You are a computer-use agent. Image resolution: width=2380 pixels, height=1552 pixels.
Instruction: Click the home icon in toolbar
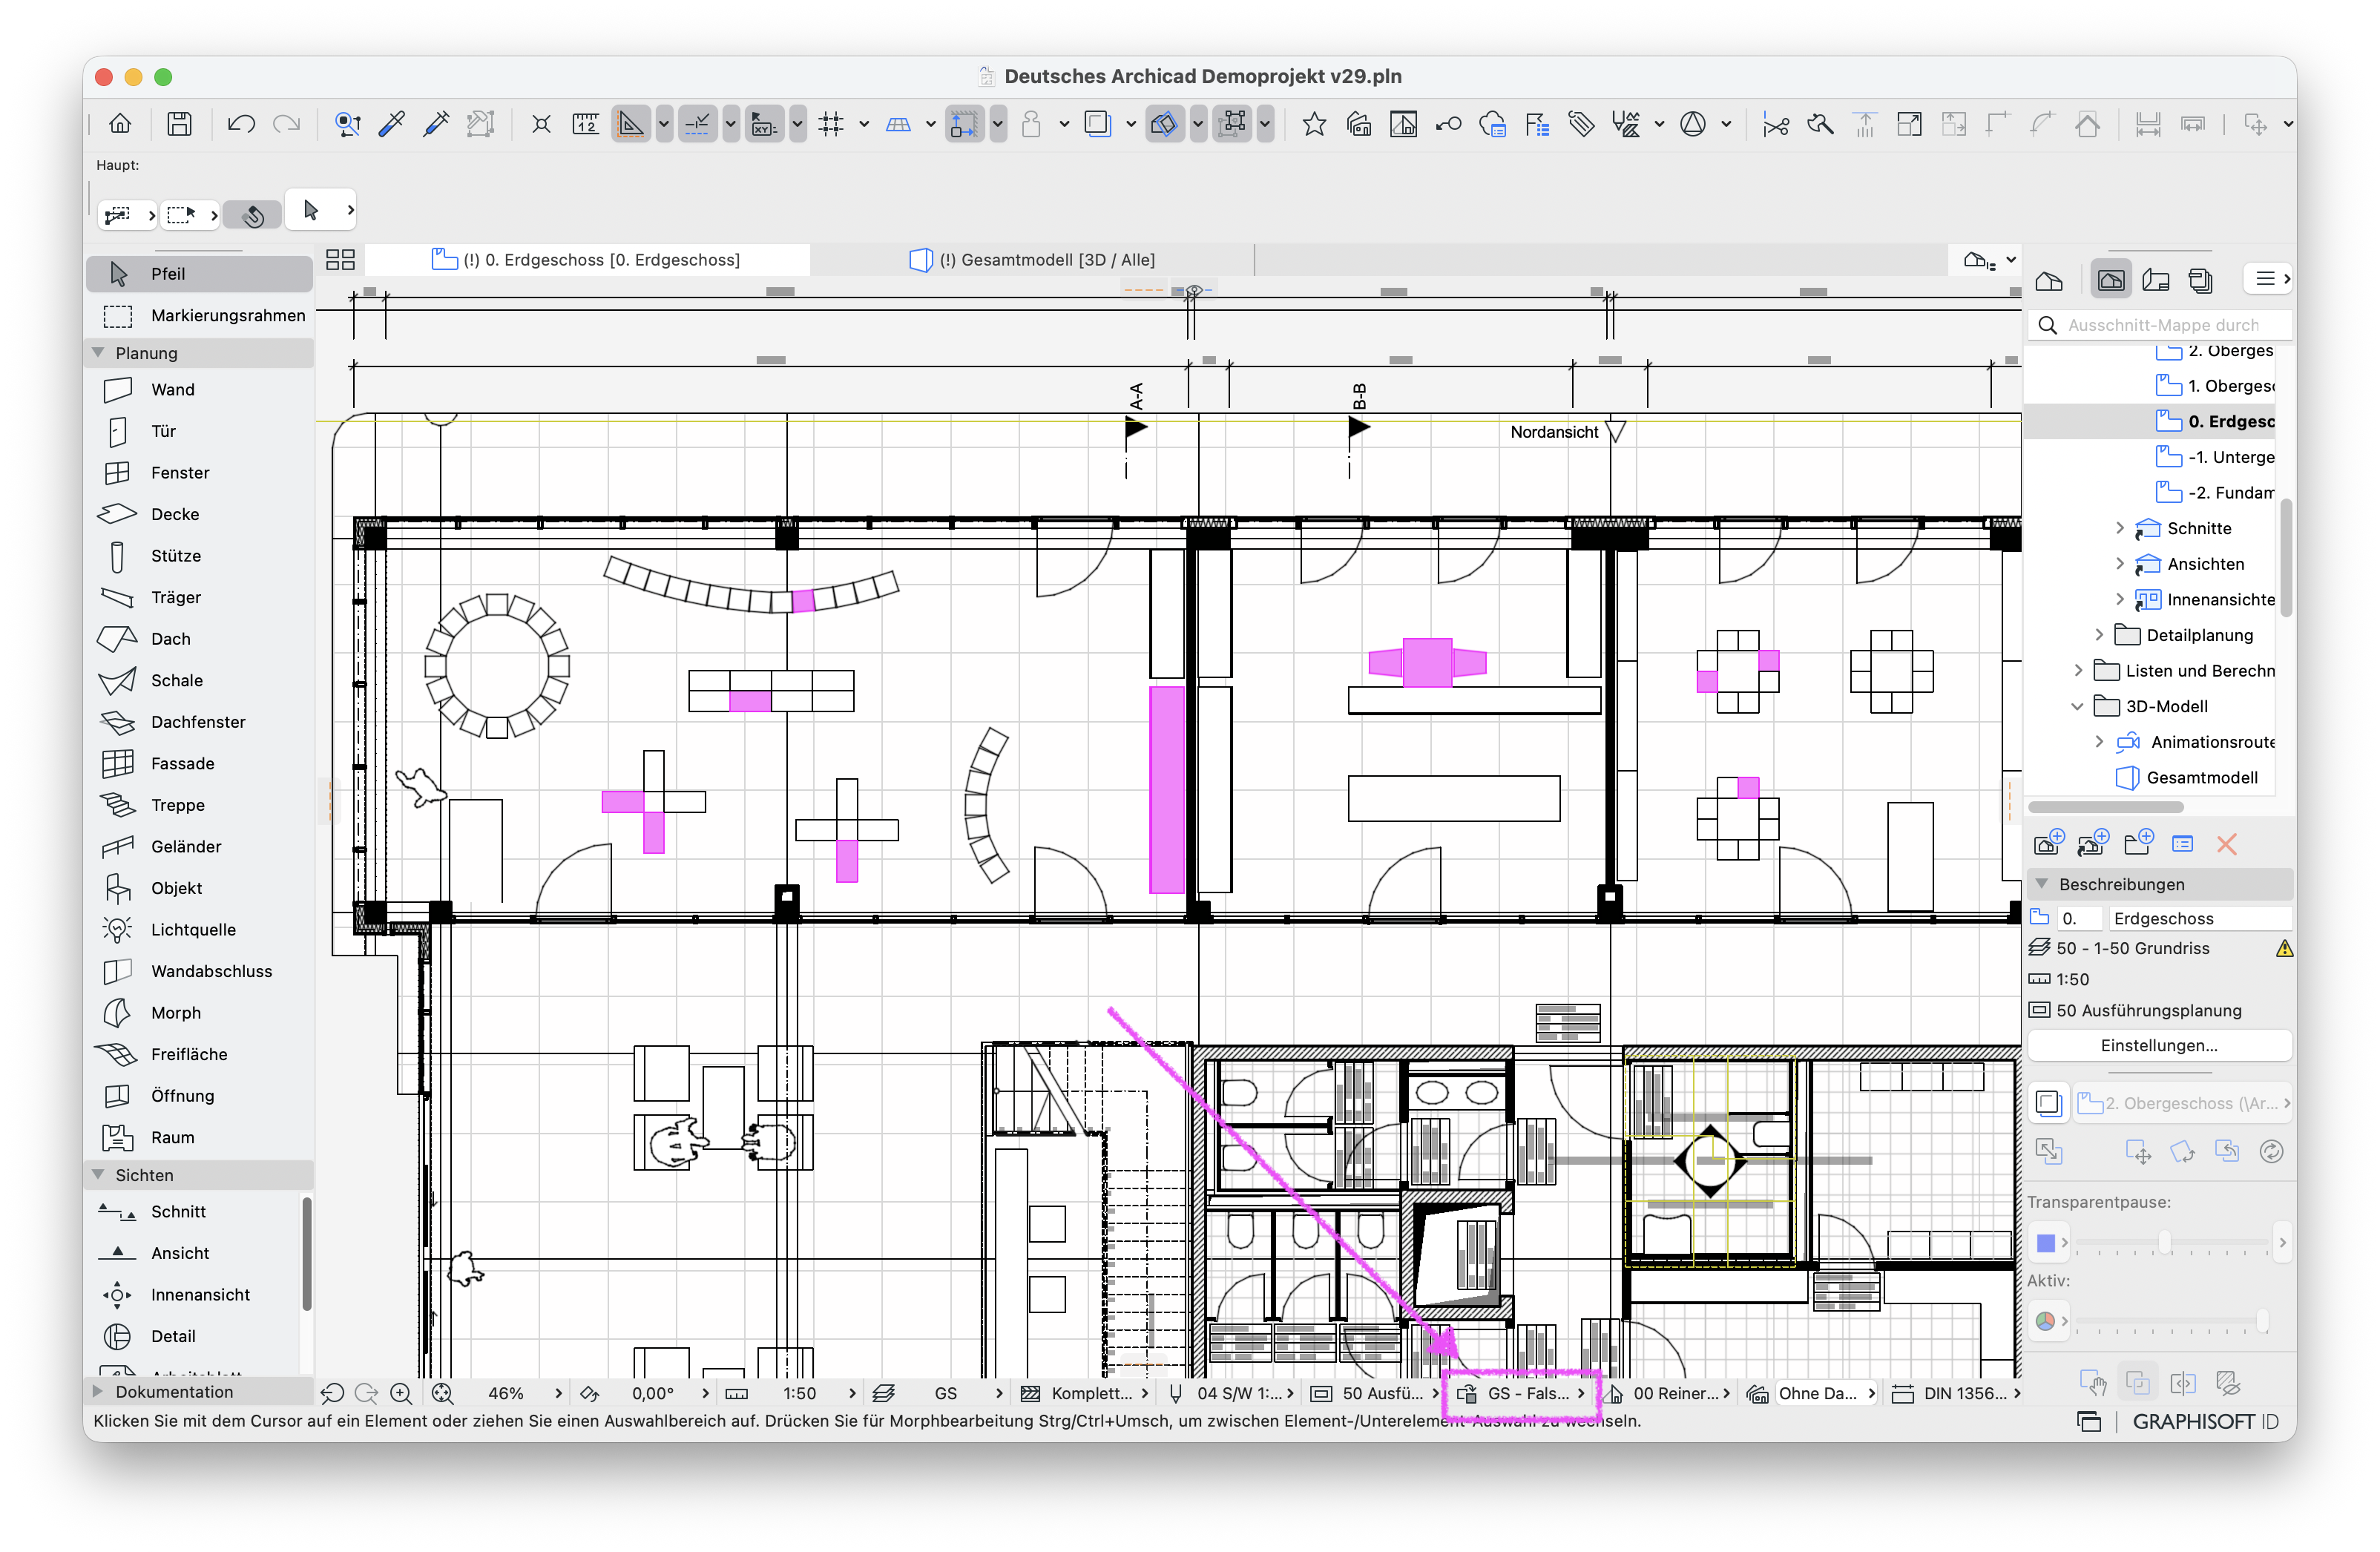coord(120,124)
